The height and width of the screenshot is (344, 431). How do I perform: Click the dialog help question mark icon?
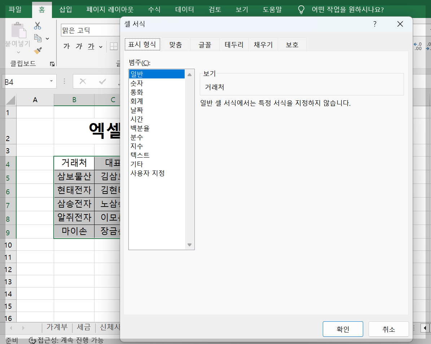point(375,24)
